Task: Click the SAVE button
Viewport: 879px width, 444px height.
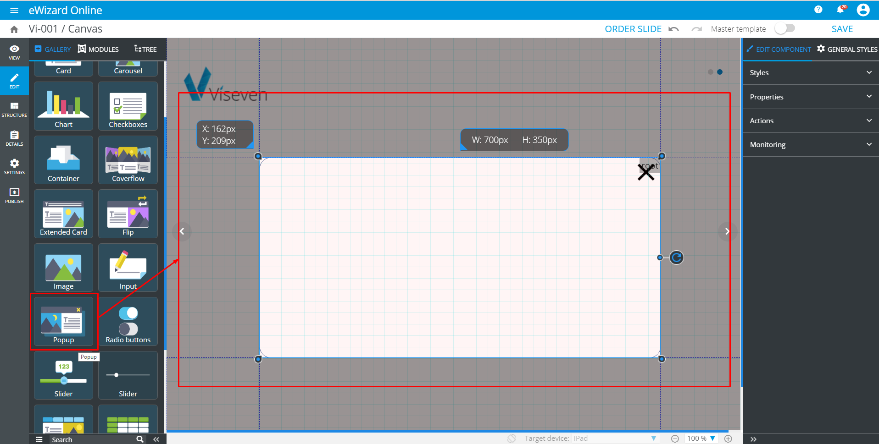Action: pos(842,29)
